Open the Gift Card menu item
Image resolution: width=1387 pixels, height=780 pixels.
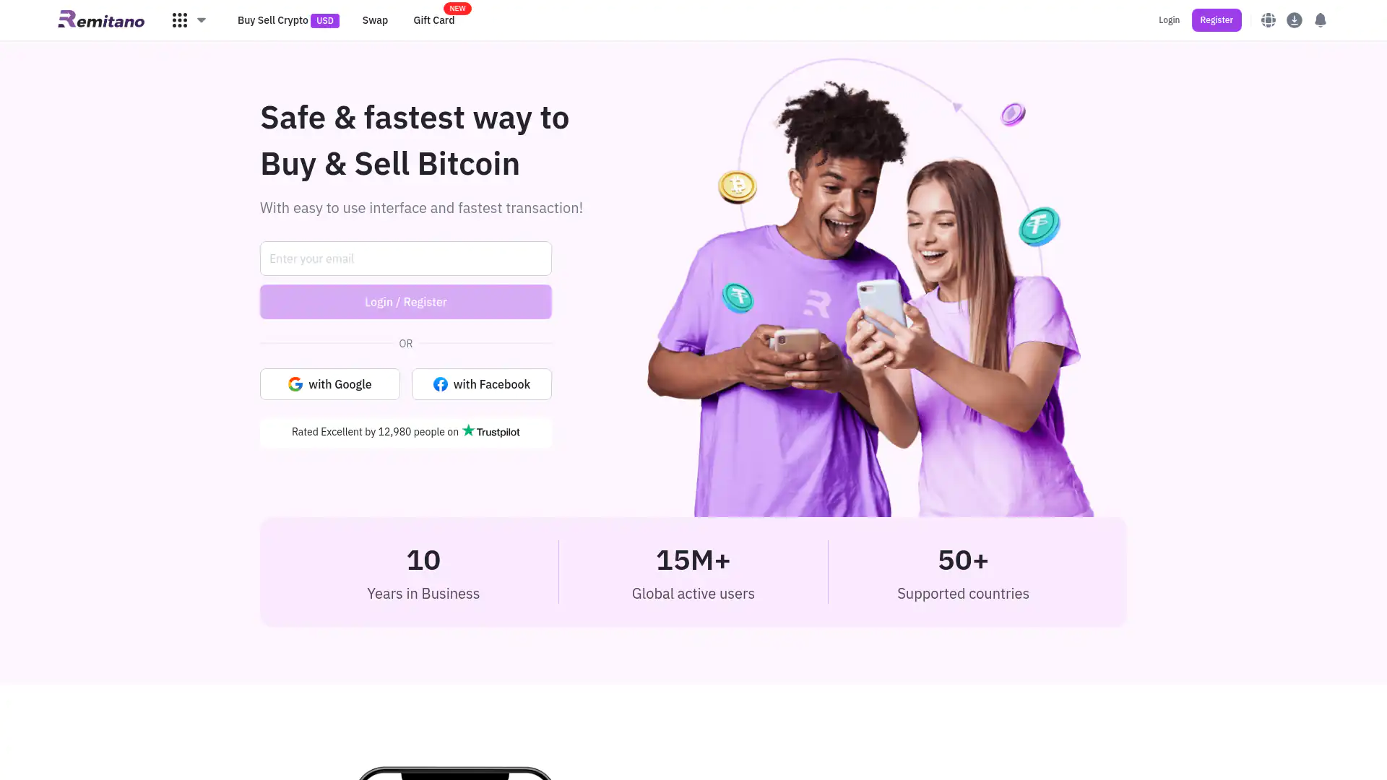(433, 20)
